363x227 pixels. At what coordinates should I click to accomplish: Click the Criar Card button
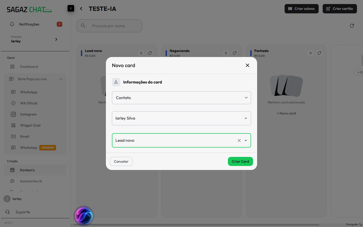[x=240, y=161]
